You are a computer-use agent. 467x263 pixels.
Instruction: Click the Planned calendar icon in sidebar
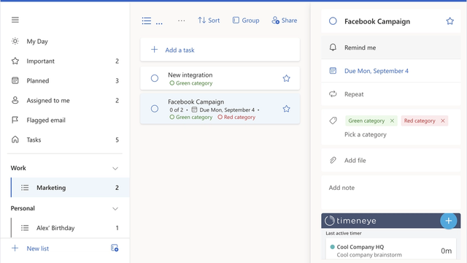pyautogui.click(x=15, y=80)
